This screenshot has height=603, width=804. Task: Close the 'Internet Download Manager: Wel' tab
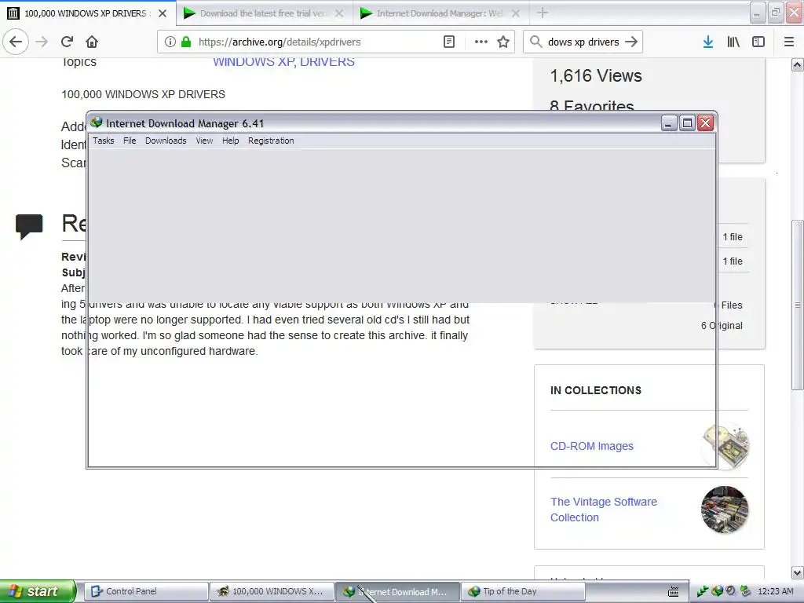click(x=516, y=13)
